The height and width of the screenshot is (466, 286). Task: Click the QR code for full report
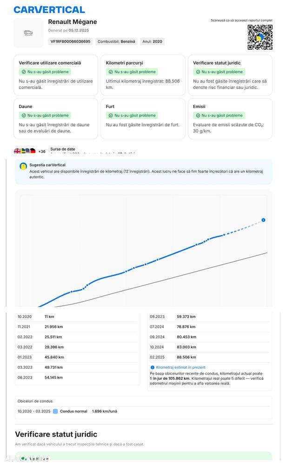[x=259, y=37]
